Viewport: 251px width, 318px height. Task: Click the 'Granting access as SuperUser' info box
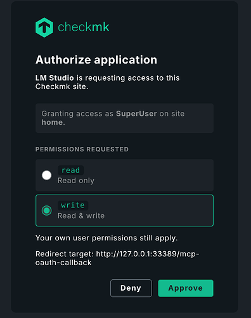pyautogui.click(x=124, y=118)
